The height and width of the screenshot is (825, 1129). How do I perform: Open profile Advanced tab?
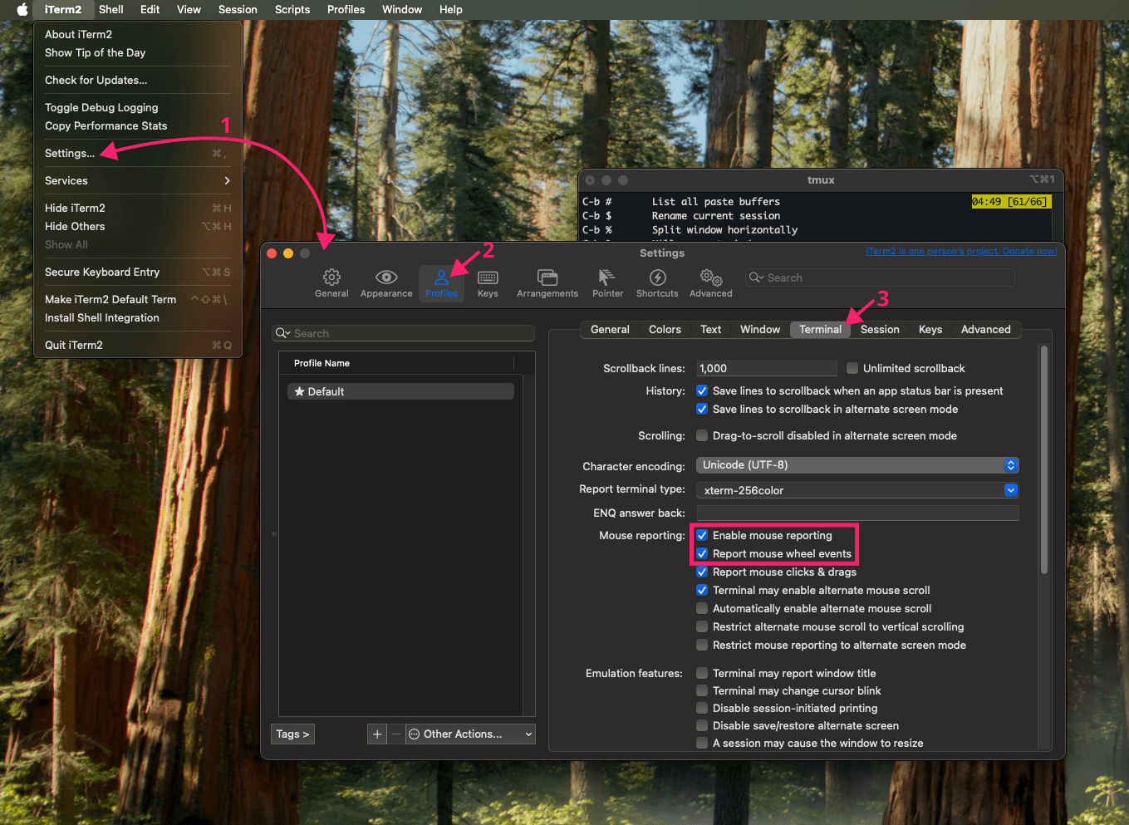[986, 329]
